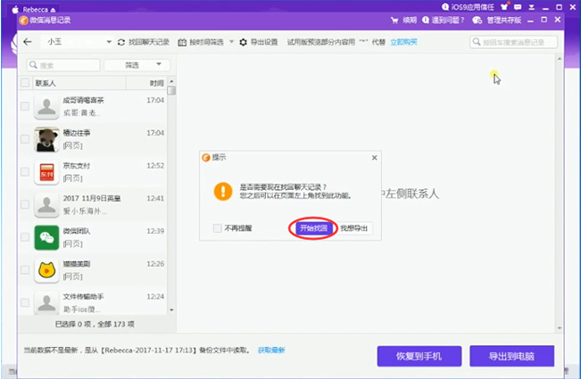
Task: Click the shopping cart 续期 icon
Action: point(394,20)
